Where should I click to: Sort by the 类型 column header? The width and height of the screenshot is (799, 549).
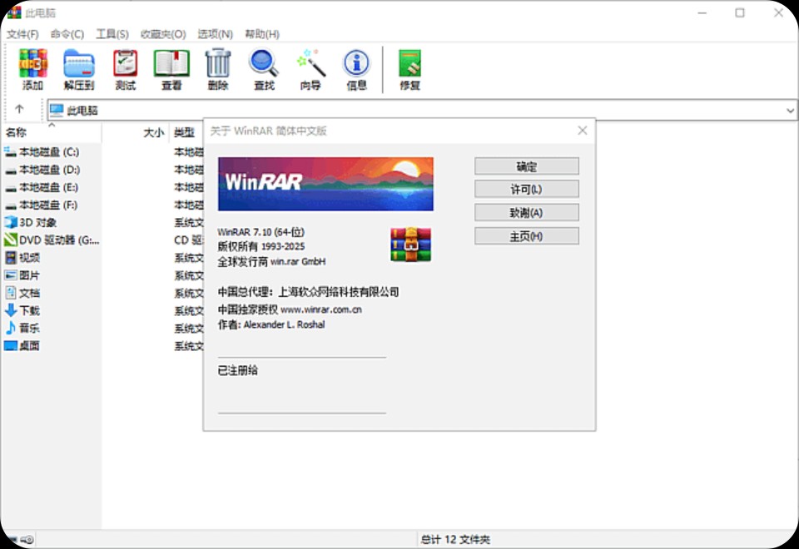tap(186, 133)
